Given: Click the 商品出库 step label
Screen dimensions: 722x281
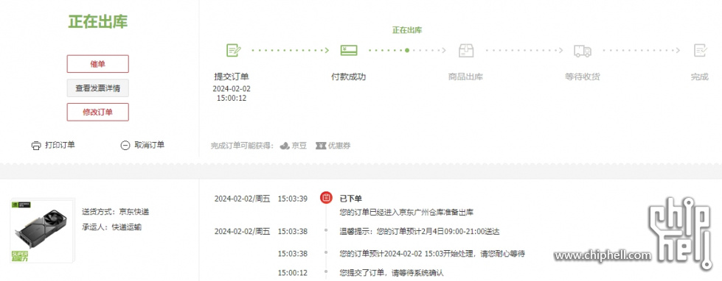Looking at the screenshot, I should click(465, 77).
